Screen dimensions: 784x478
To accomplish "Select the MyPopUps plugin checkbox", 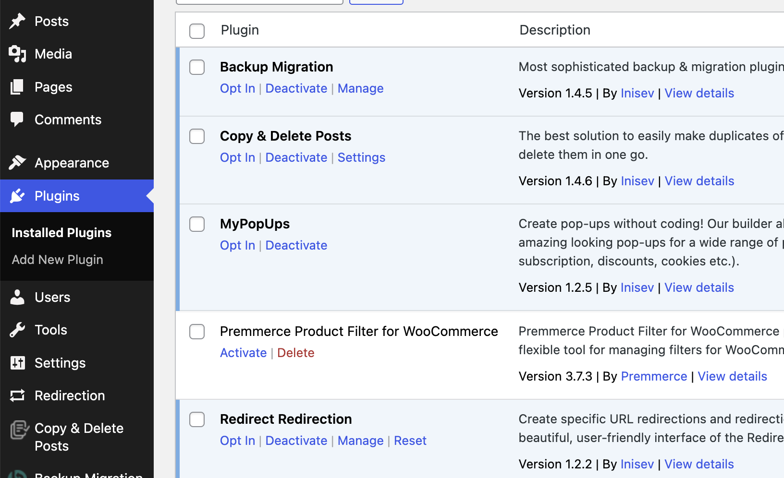I will pyautogui.click(x=197, y=224).
